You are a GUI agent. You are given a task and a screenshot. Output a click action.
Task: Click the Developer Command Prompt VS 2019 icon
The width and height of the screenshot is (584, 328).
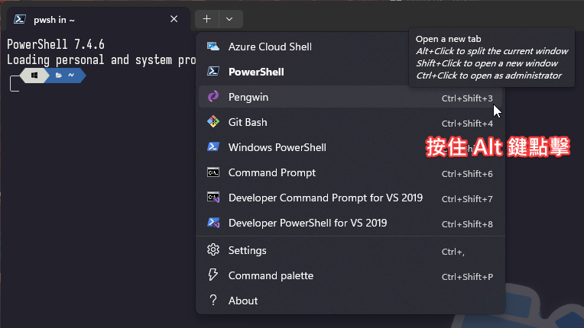pyautogui.click(x=213, y=198)
